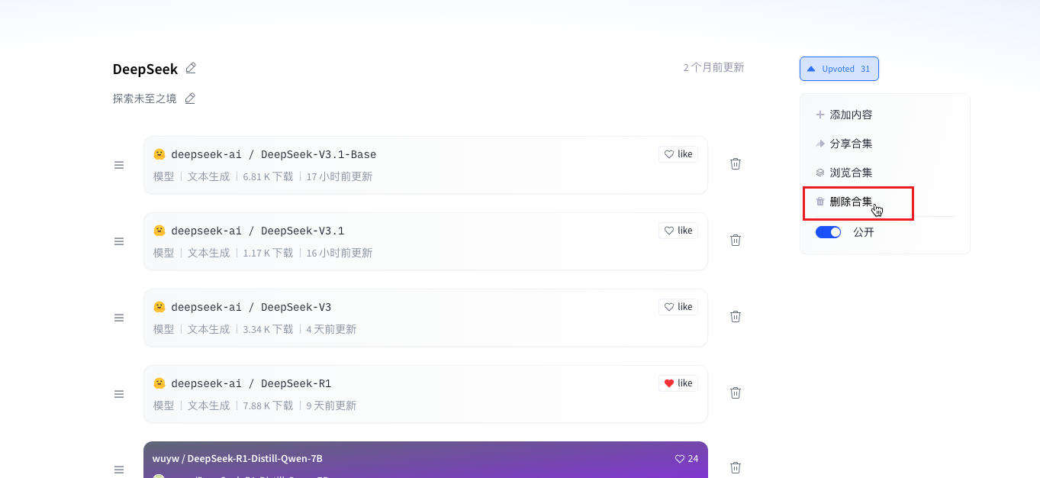Click 删除合集 to delete the collection
The width and height of the screenshot is (1040, 478).
point(850,202)
